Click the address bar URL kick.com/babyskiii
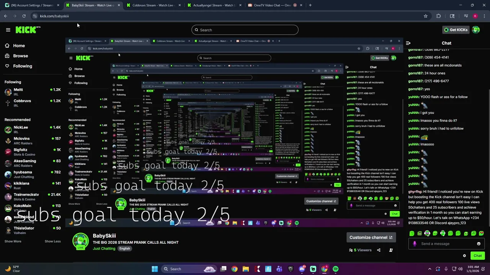The height and width of the screenshot is (275, 490). coord(54,16)
